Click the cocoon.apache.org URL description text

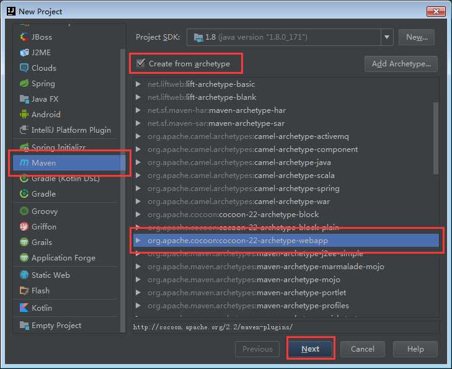213,327
